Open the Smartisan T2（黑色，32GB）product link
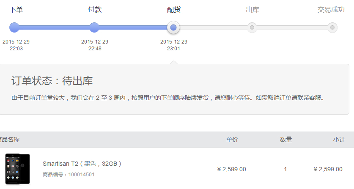354x189 pixels. point(82,164)
